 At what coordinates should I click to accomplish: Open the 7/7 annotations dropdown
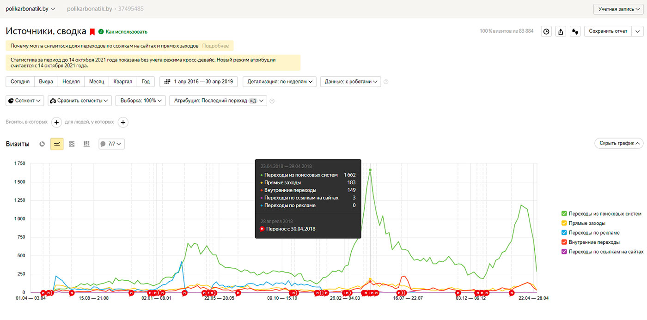(112, 144)
